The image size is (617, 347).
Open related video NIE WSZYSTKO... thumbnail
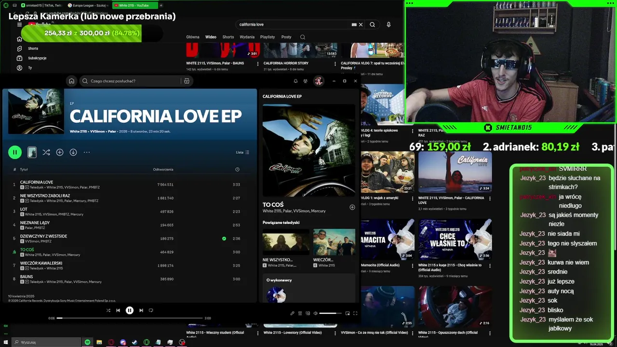click(x=286, y=242)
